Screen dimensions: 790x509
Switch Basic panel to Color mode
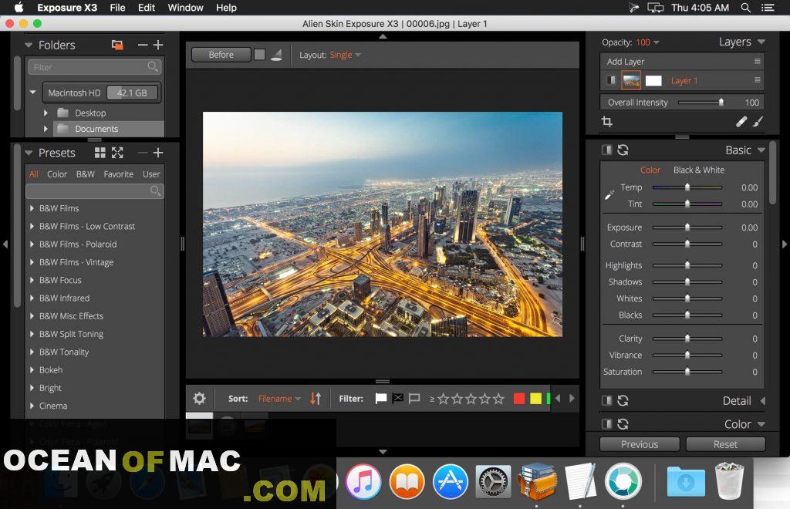point(650,170)
